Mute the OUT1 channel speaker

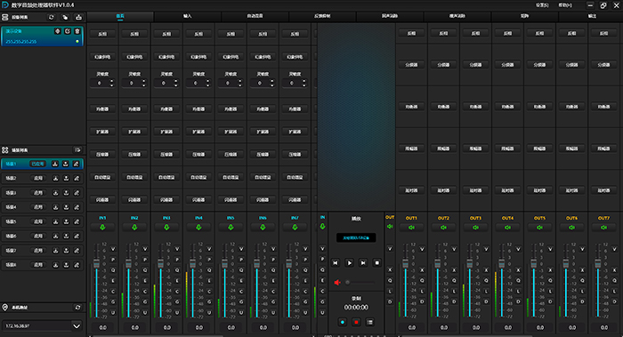pos(411,228)
